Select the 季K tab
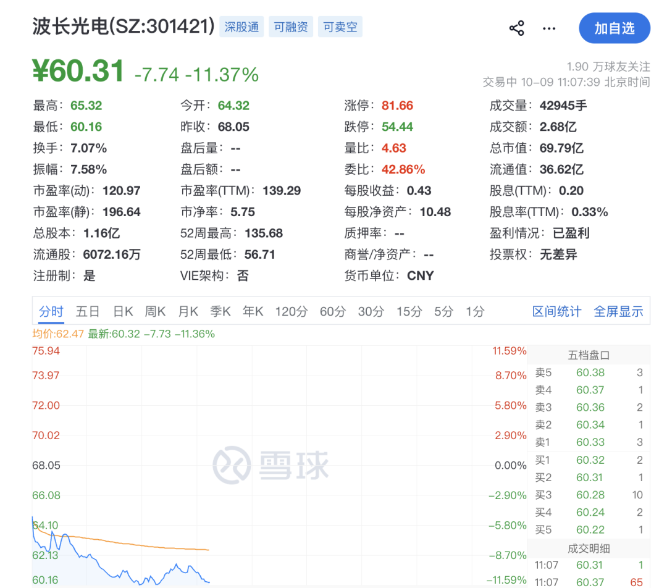Viewport: 667px width, 588px height. 220,311
